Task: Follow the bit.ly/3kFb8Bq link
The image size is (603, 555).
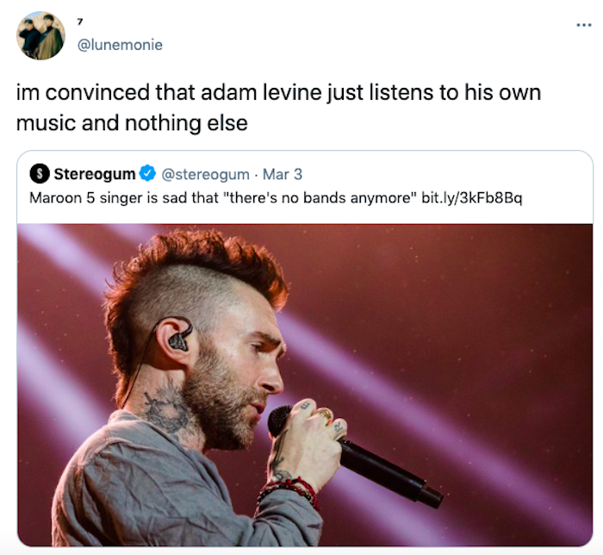Action: coord(472,197)
